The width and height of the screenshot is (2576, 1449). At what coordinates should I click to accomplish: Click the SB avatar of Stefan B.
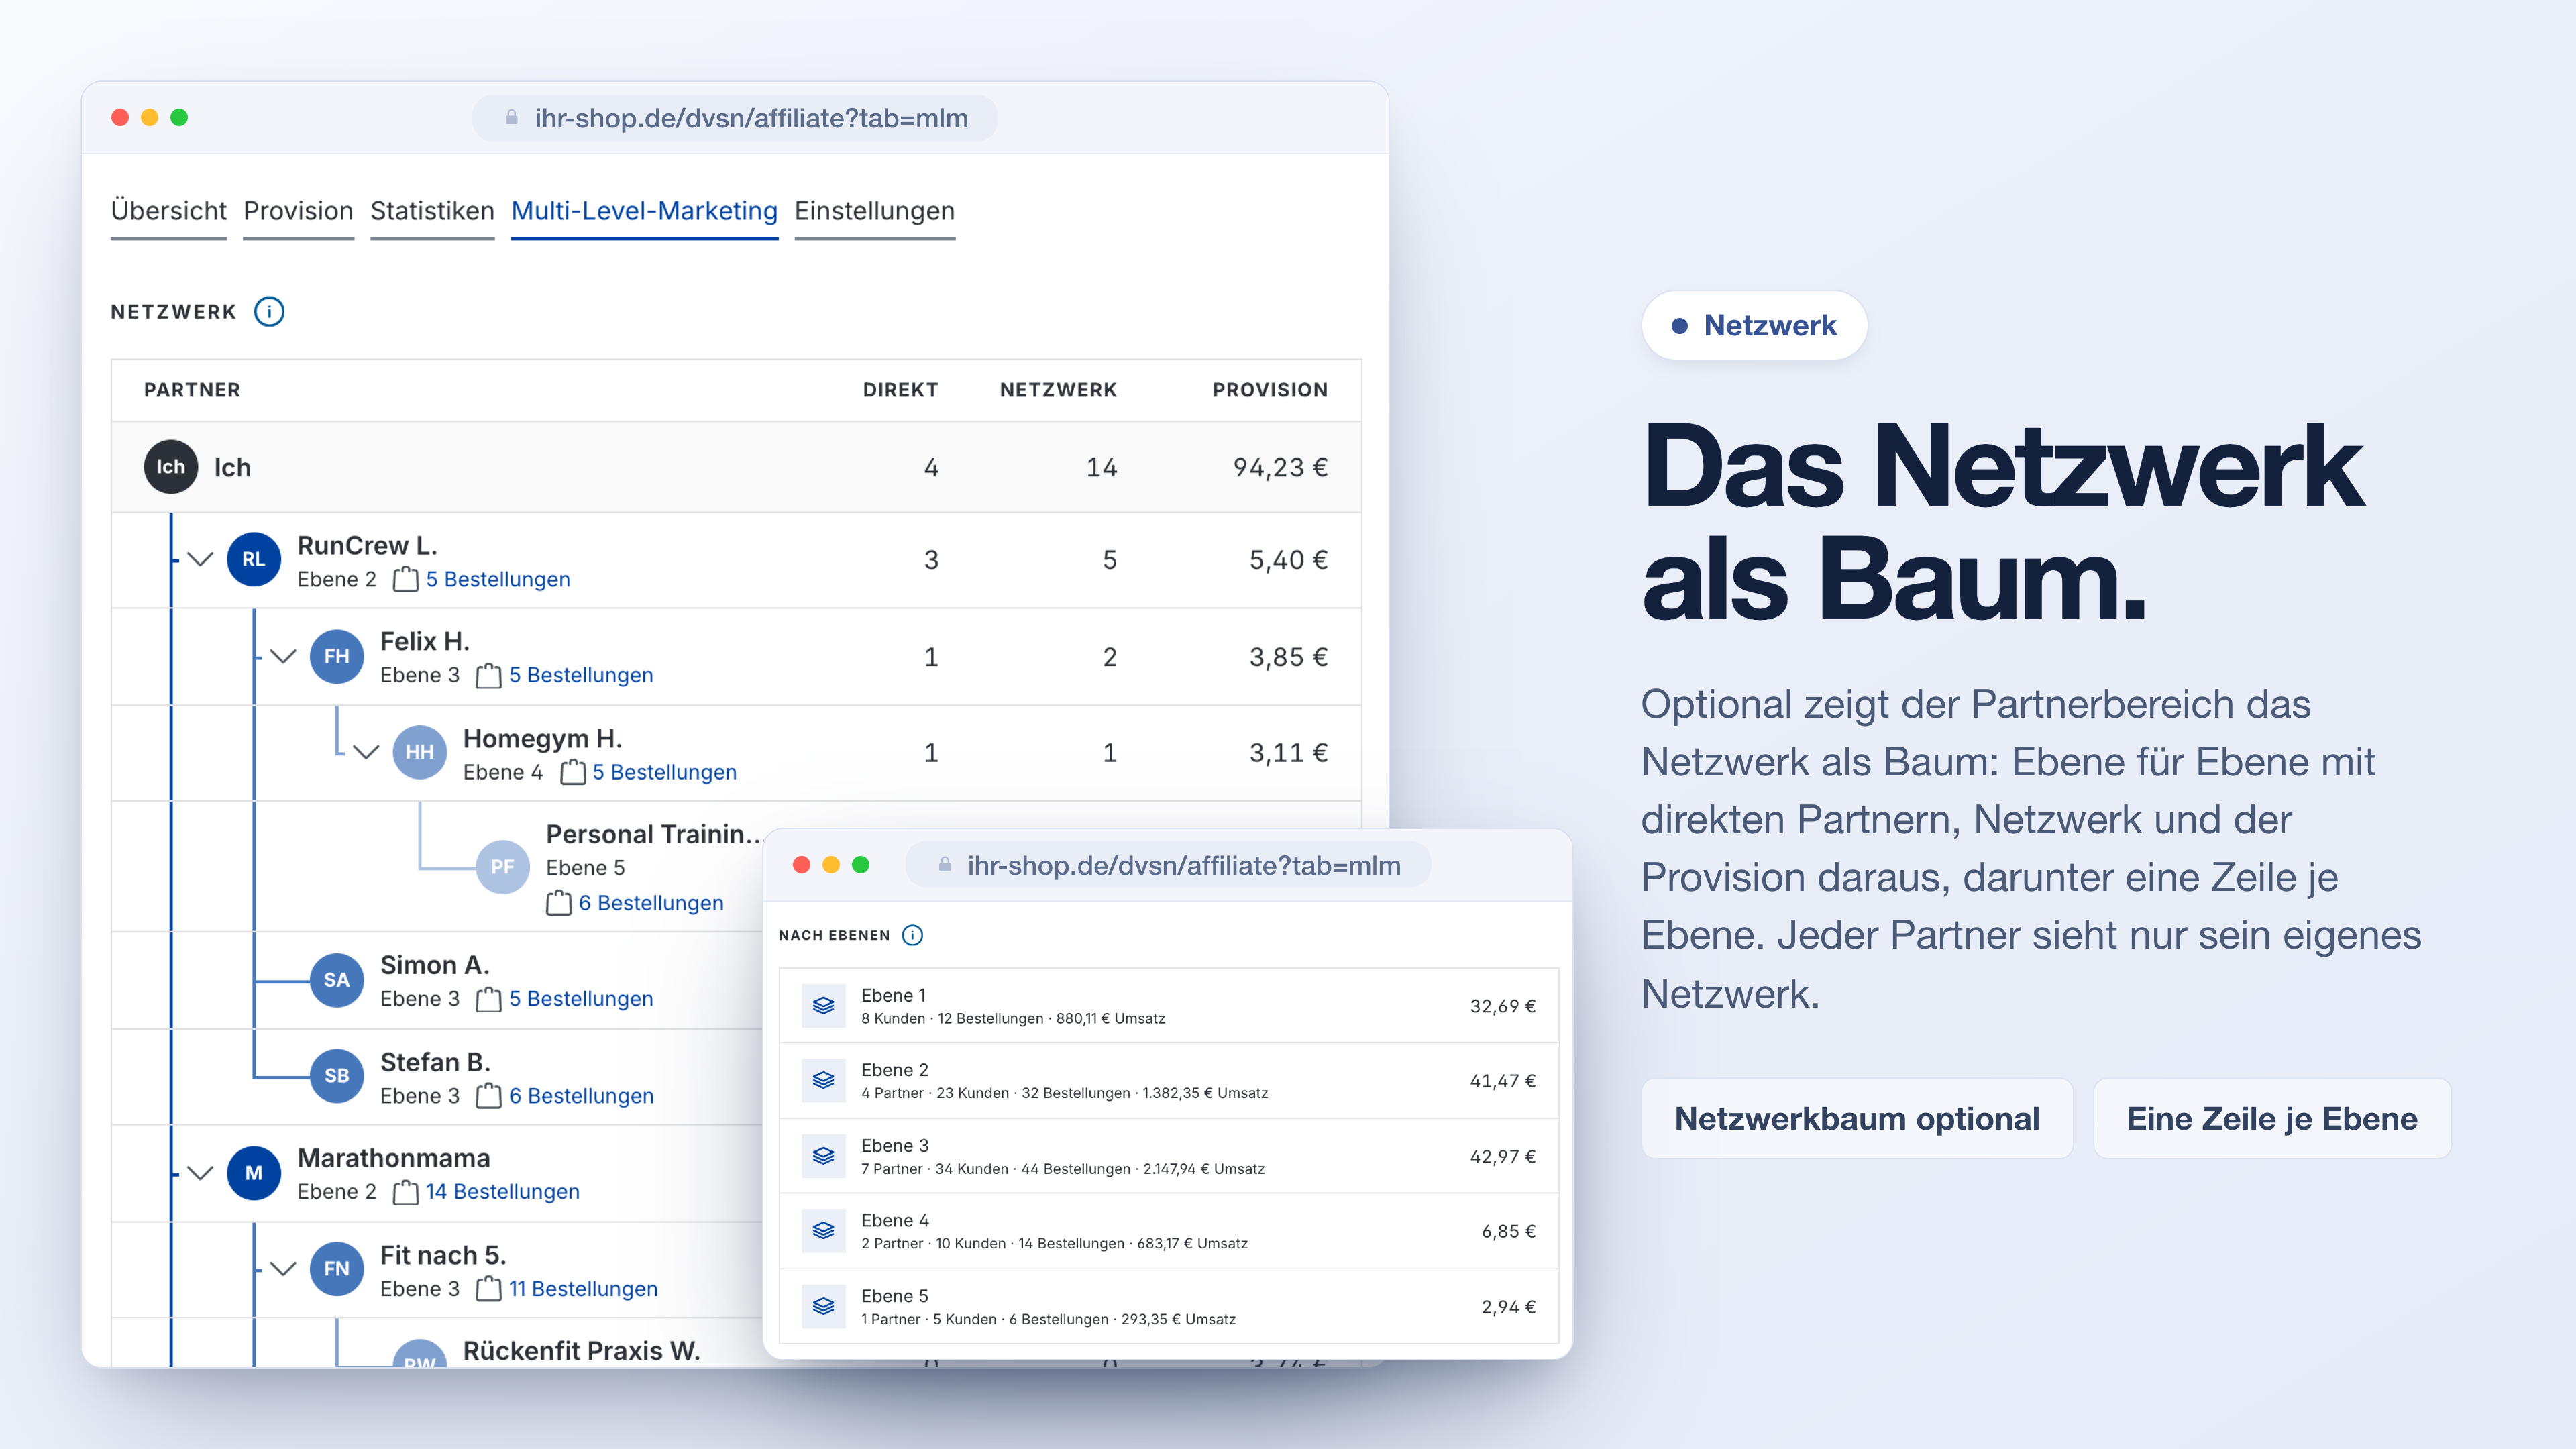pos(337,1076)
